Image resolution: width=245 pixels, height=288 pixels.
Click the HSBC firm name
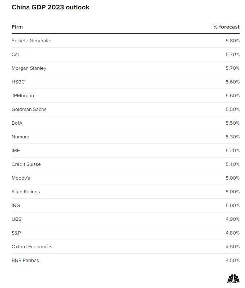tap(18, 82)
